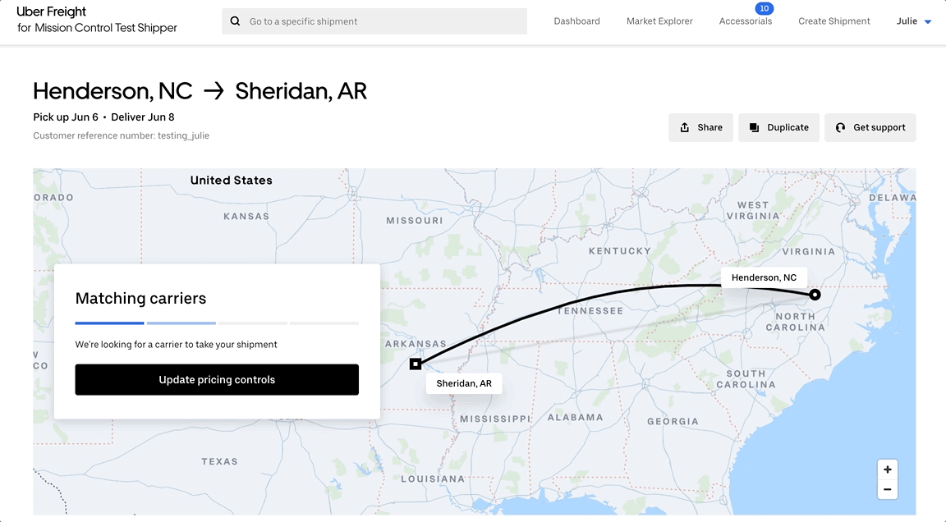Viewport: 946px width, 522px height.
Task: Click the Get support headset icon
Action: click(x=840, y=127)
